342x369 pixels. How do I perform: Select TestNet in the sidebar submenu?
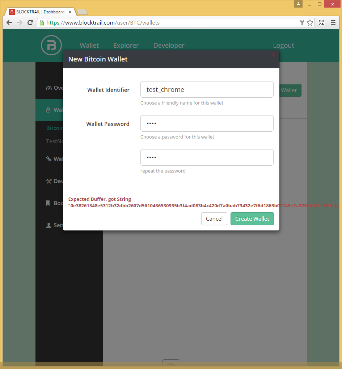[55, 141]
